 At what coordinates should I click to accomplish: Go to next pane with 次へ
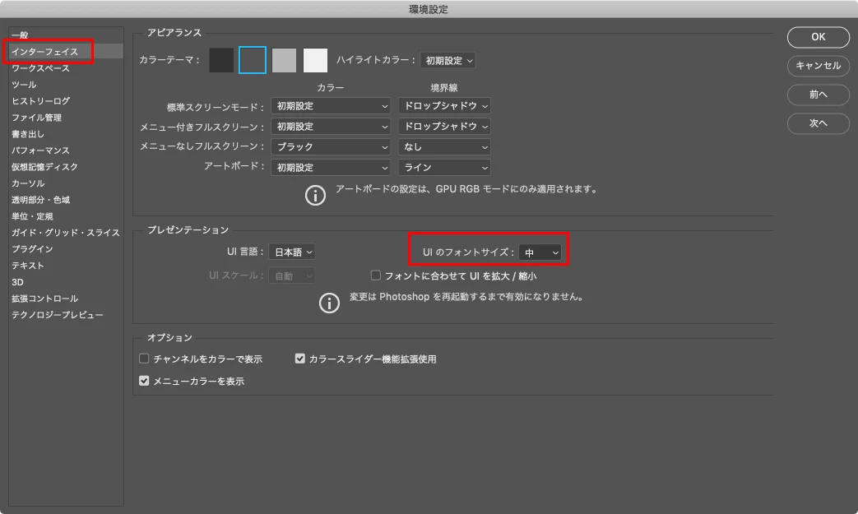(818, 123)
